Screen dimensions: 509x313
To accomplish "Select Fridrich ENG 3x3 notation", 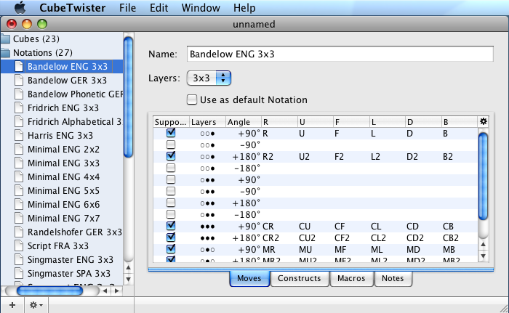I will click(x=63, y=107).
